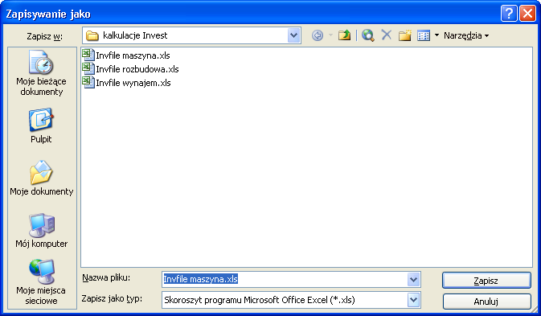Go back using the Back arrow icon
This screenshot has width=541, height=316.
[318, 35]
